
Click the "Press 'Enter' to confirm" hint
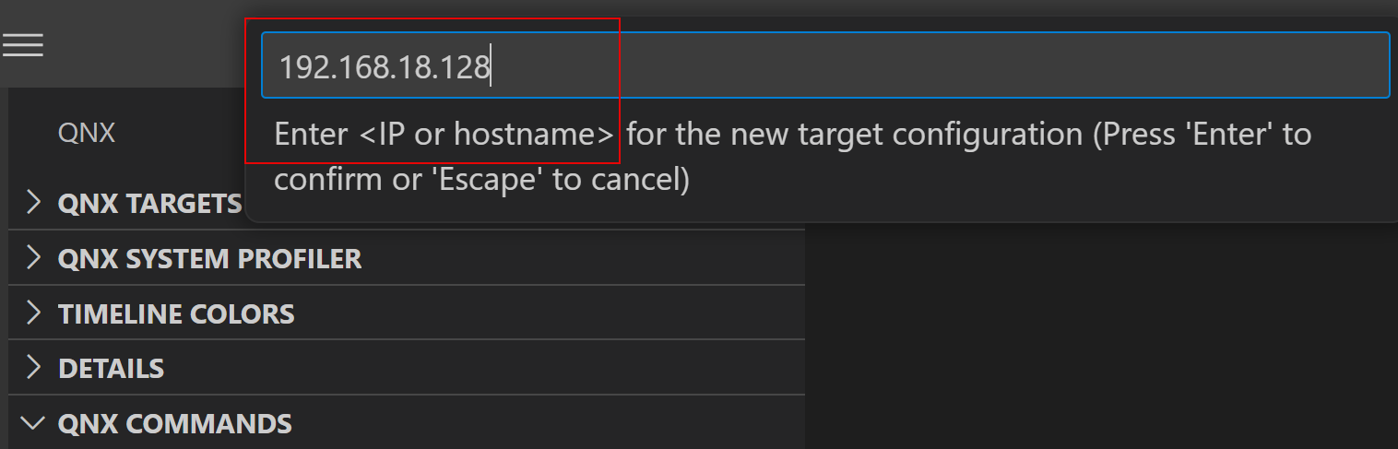click(1199, 135)
